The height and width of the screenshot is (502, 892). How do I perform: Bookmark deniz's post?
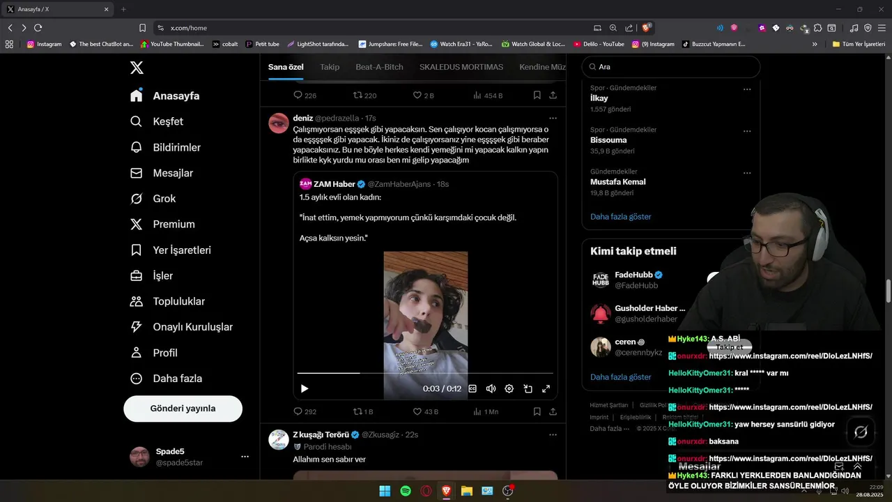[537, 411]
